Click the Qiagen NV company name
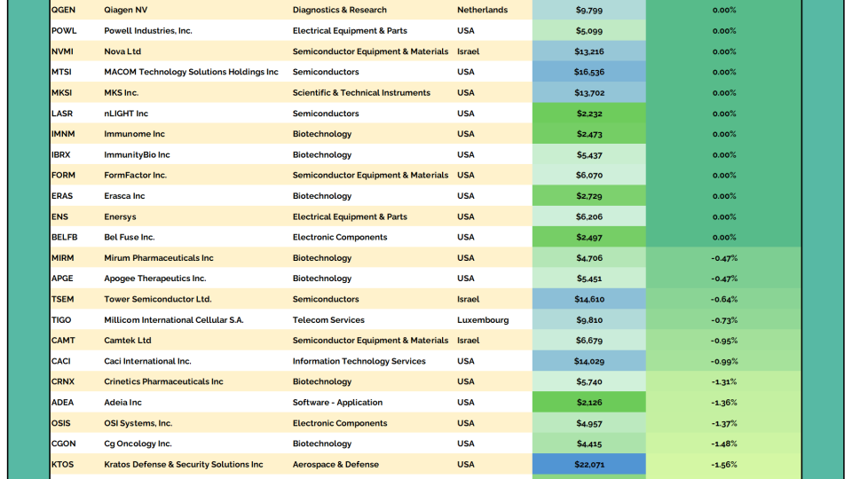The height and width of the screenshot is (479, 852). [x=125, y=10]
